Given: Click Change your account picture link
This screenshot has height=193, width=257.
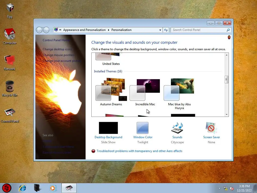Looking at the screenshot, I should coord(62,61).
